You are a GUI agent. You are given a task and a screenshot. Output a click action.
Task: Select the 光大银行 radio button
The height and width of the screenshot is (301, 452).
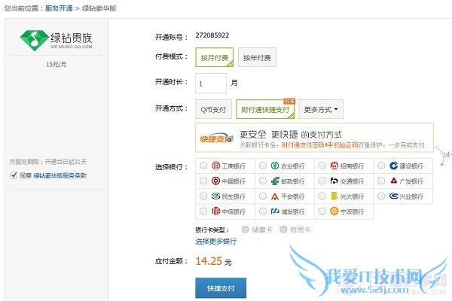tap(322, 196)
